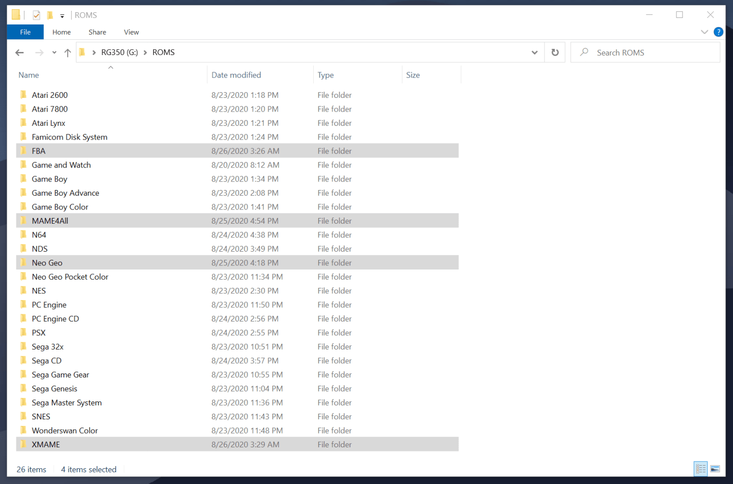This screenshot has width=733, height=484.
Task: Click the File Explorer window title icon
Action: [x=16, y=15]
